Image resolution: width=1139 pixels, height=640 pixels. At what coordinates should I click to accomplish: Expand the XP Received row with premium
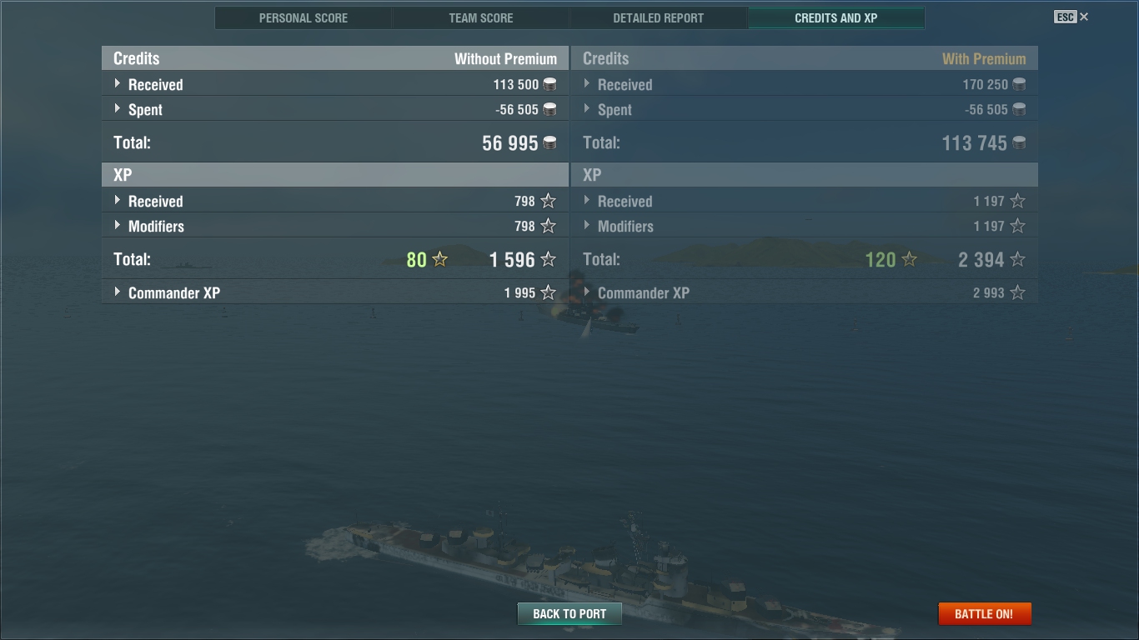(x=805, y=201)
